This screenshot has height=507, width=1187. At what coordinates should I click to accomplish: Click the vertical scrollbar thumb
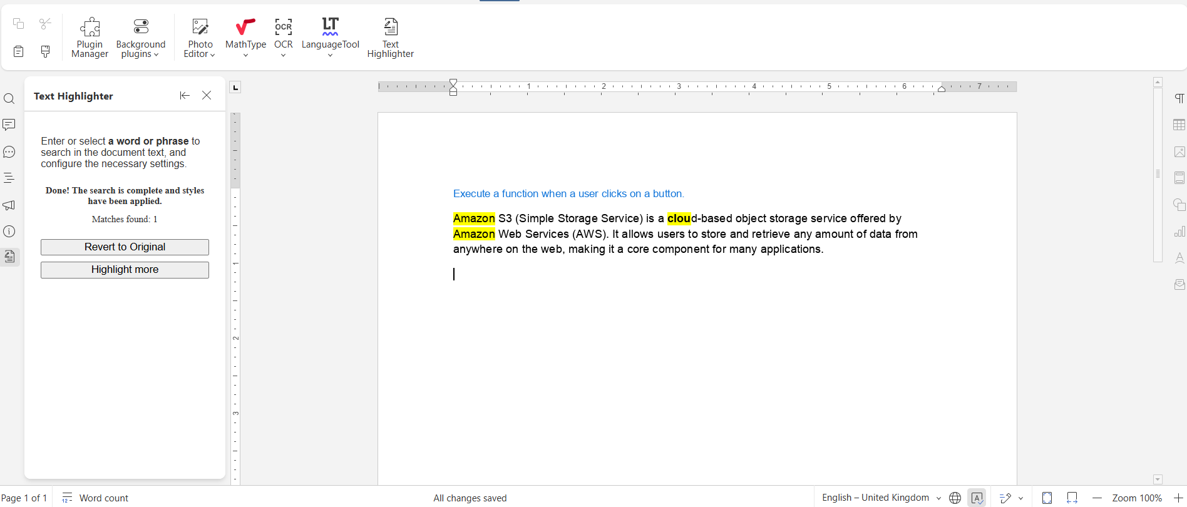[x=1158, y=174]
